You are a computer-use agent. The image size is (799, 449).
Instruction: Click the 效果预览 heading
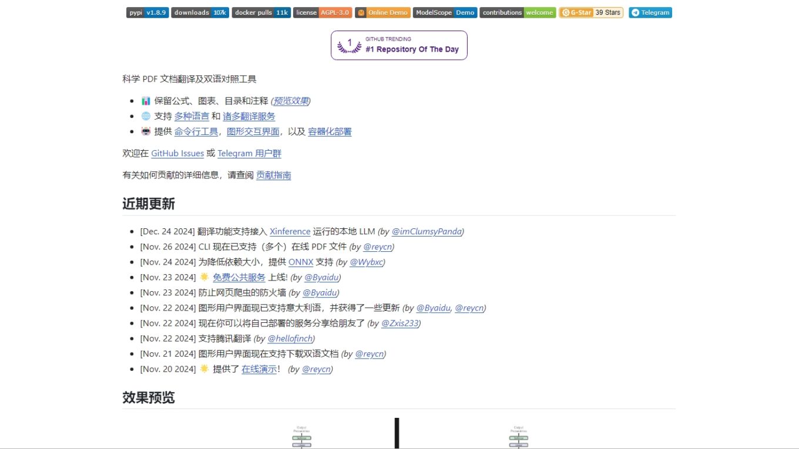(149, 397)
